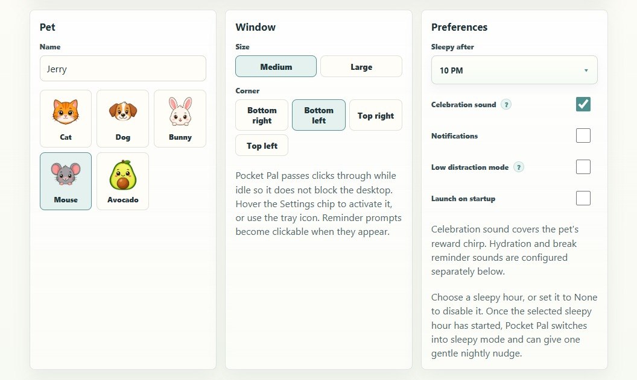Enable the Notifications checkbox

pyautogui.click(x=583, y=135)
